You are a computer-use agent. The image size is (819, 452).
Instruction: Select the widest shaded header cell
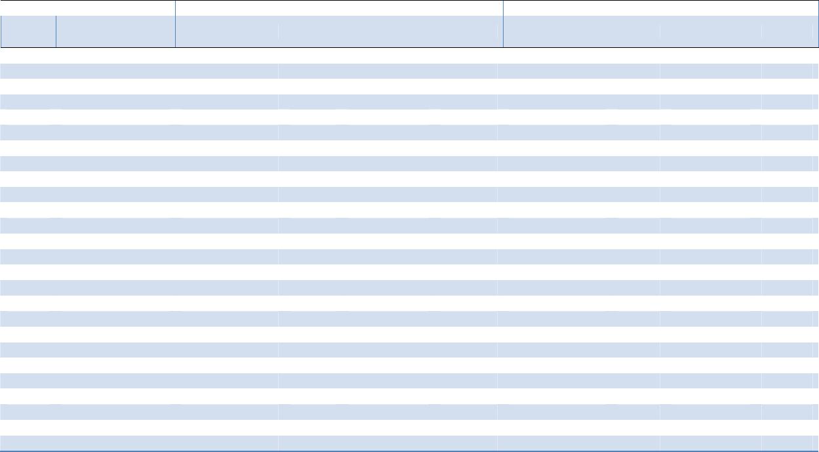[390, 31]
